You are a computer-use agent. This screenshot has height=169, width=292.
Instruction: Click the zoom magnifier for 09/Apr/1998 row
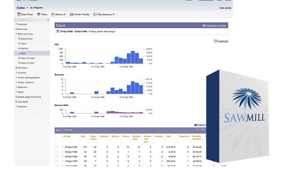57,156
